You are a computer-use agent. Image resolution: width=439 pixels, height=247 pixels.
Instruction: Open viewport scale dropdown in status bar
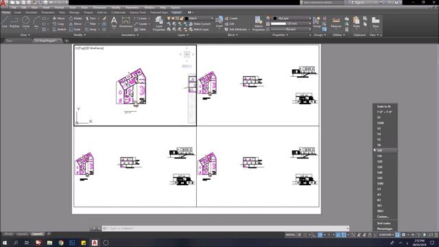[x=386, y=235]
